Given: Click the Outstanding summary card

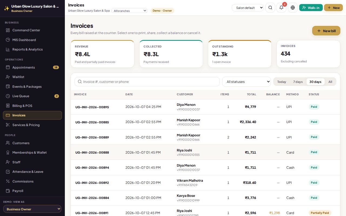Looking at the screenshot, I should tap(240, 54).
